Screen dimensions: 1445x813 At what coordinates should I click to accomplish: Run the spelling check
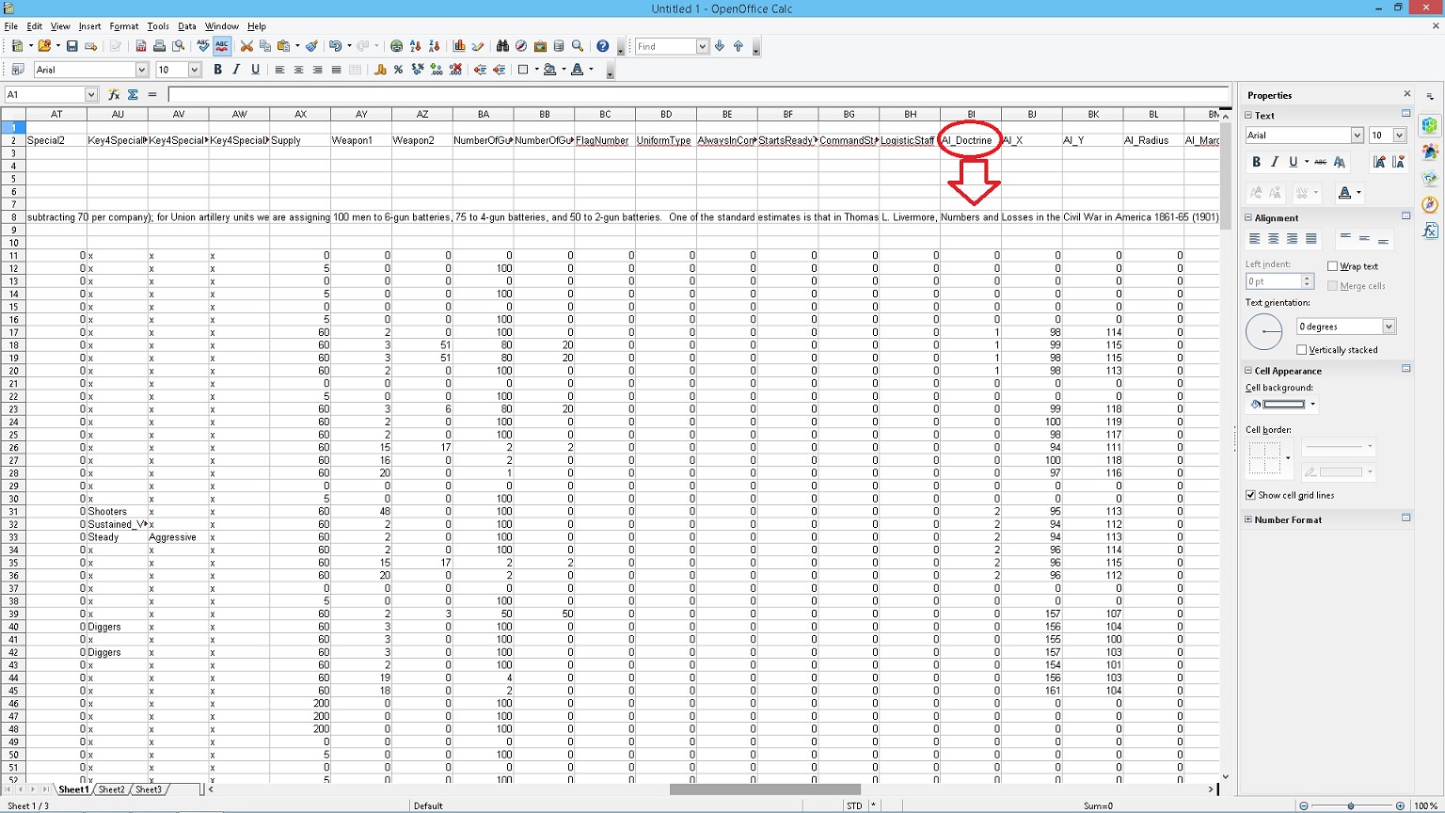pyautogui.click(x=203, y=46)
